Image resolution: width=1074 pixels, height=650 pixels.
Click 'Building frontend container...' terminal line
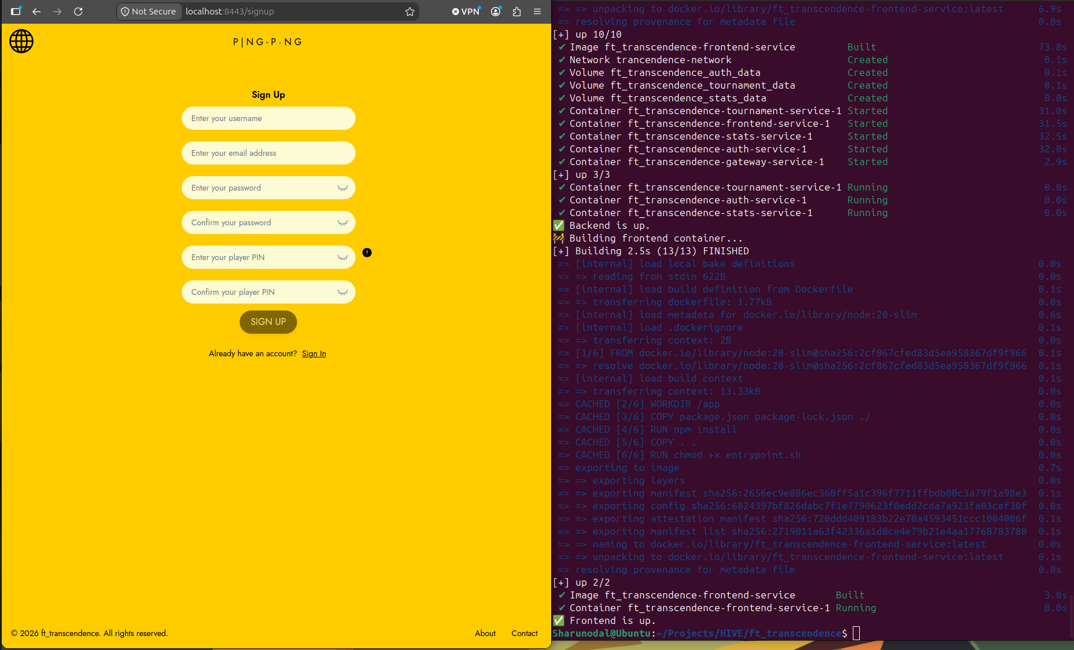[x=655, y=238]
